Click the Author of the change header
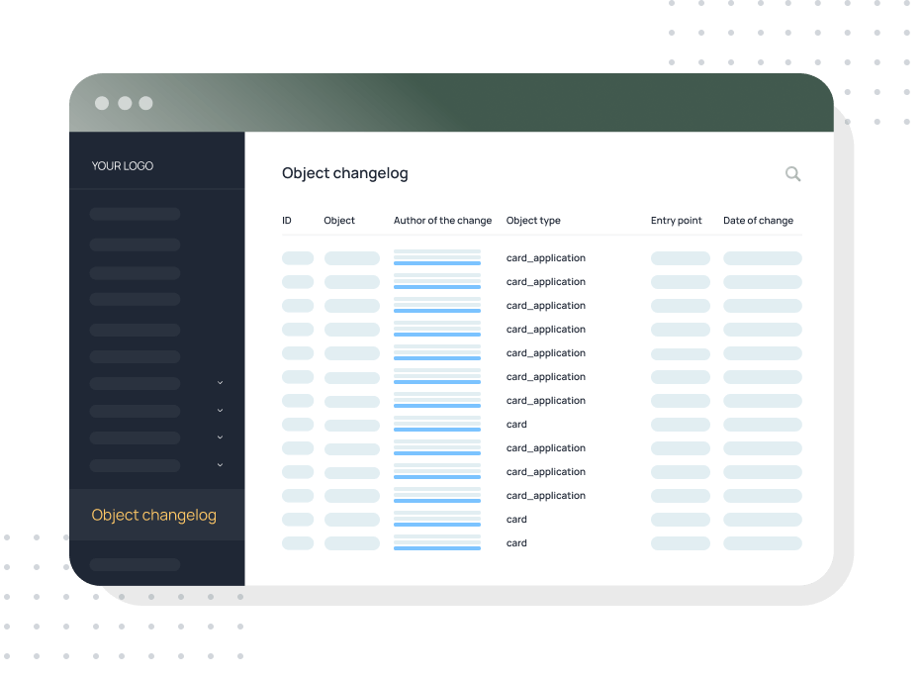 pos(442,221)
